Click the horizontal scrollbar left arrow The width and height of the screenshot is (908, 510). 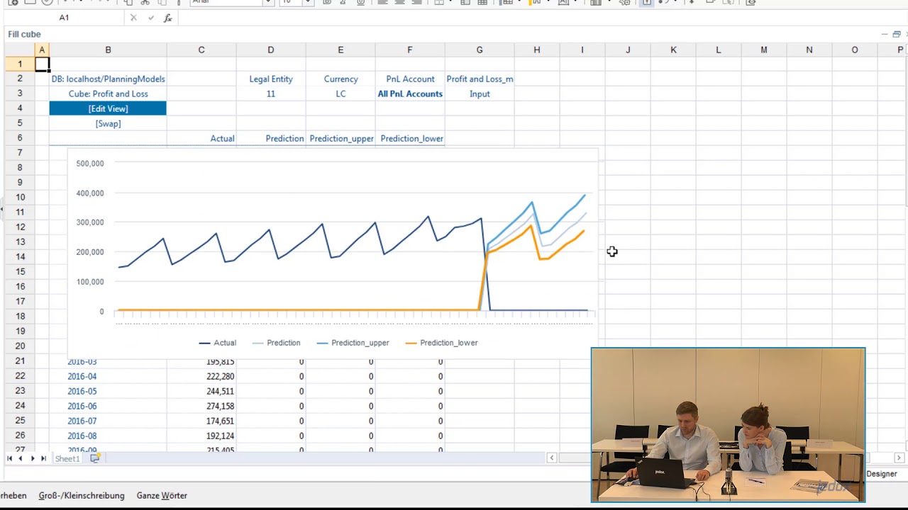click(552, 458)
